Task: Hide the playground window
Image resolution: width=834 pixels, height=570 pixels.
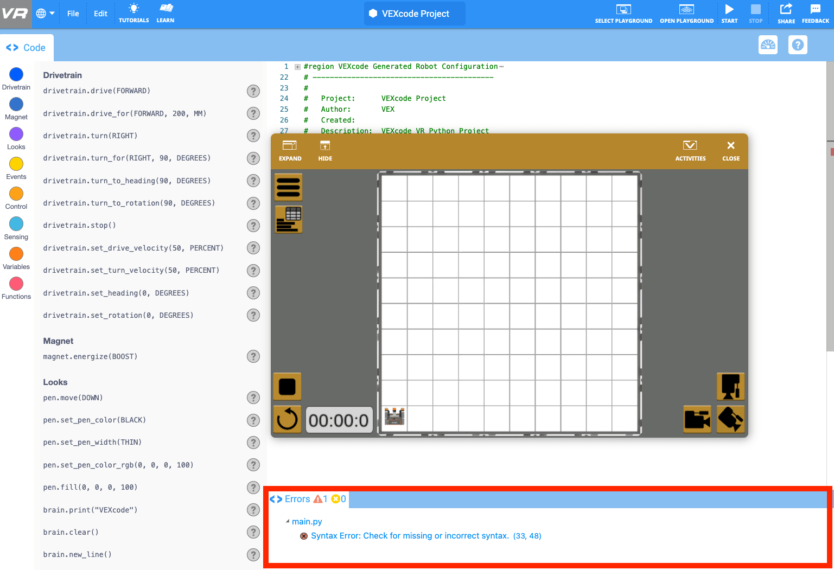Action: coord(325,150)
